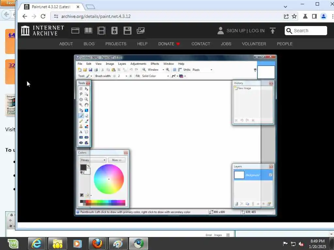Select the Paintbrush tool in Paint.NET Tools panel
The height and width of the screenshot is (250, 334).
coord(81,116)
